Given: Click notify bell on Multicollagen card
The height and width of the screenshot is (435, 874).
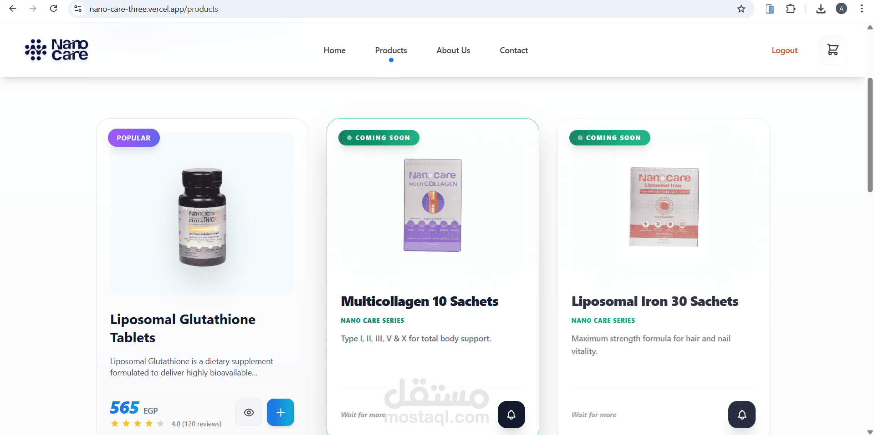Looking at the screenshot, I should (x=511, y=415).
